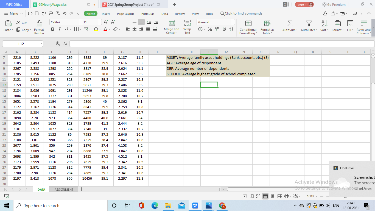Expand the Conditional Formatting menu
The width and height of the screenshot is (375, 211).
[x=248, y=32]
